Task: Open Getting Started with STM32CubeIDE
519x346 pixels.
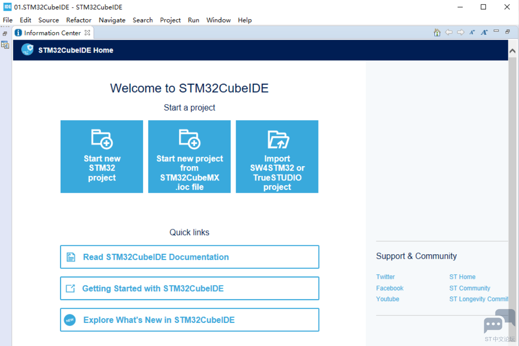Action: (190, 289)
